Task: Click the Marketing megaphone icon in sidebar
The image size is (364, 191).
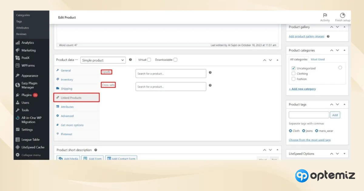Action: 18,50
